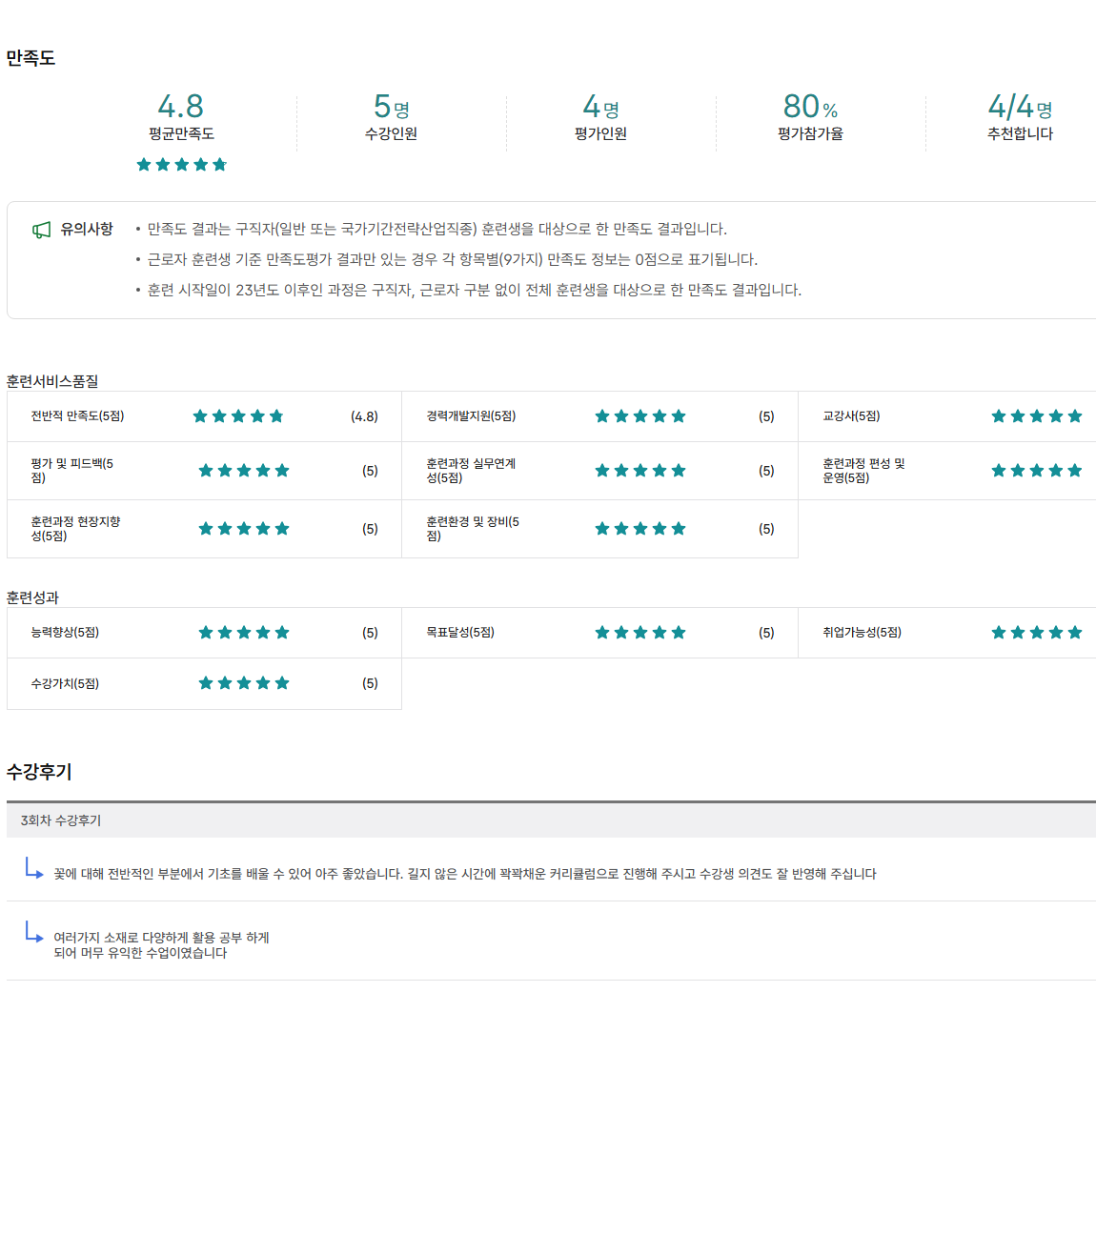The image size is (1096, 1255).
Task: Click the star rating for 경력개발지원
Action: click(639, 416)
